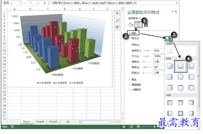
Task: Click the size slider handle
Action: [x=148, y=56]
